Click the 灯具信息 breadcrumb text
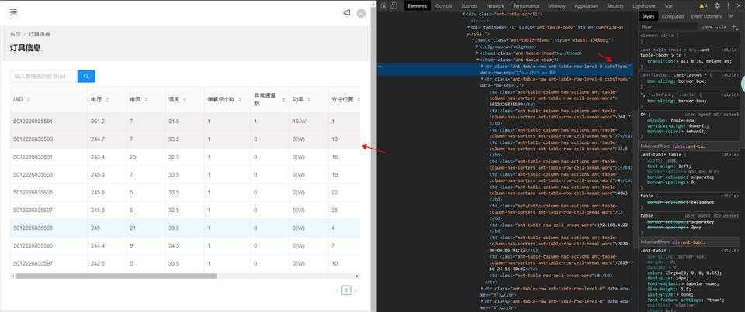 [x=40, y=34]
